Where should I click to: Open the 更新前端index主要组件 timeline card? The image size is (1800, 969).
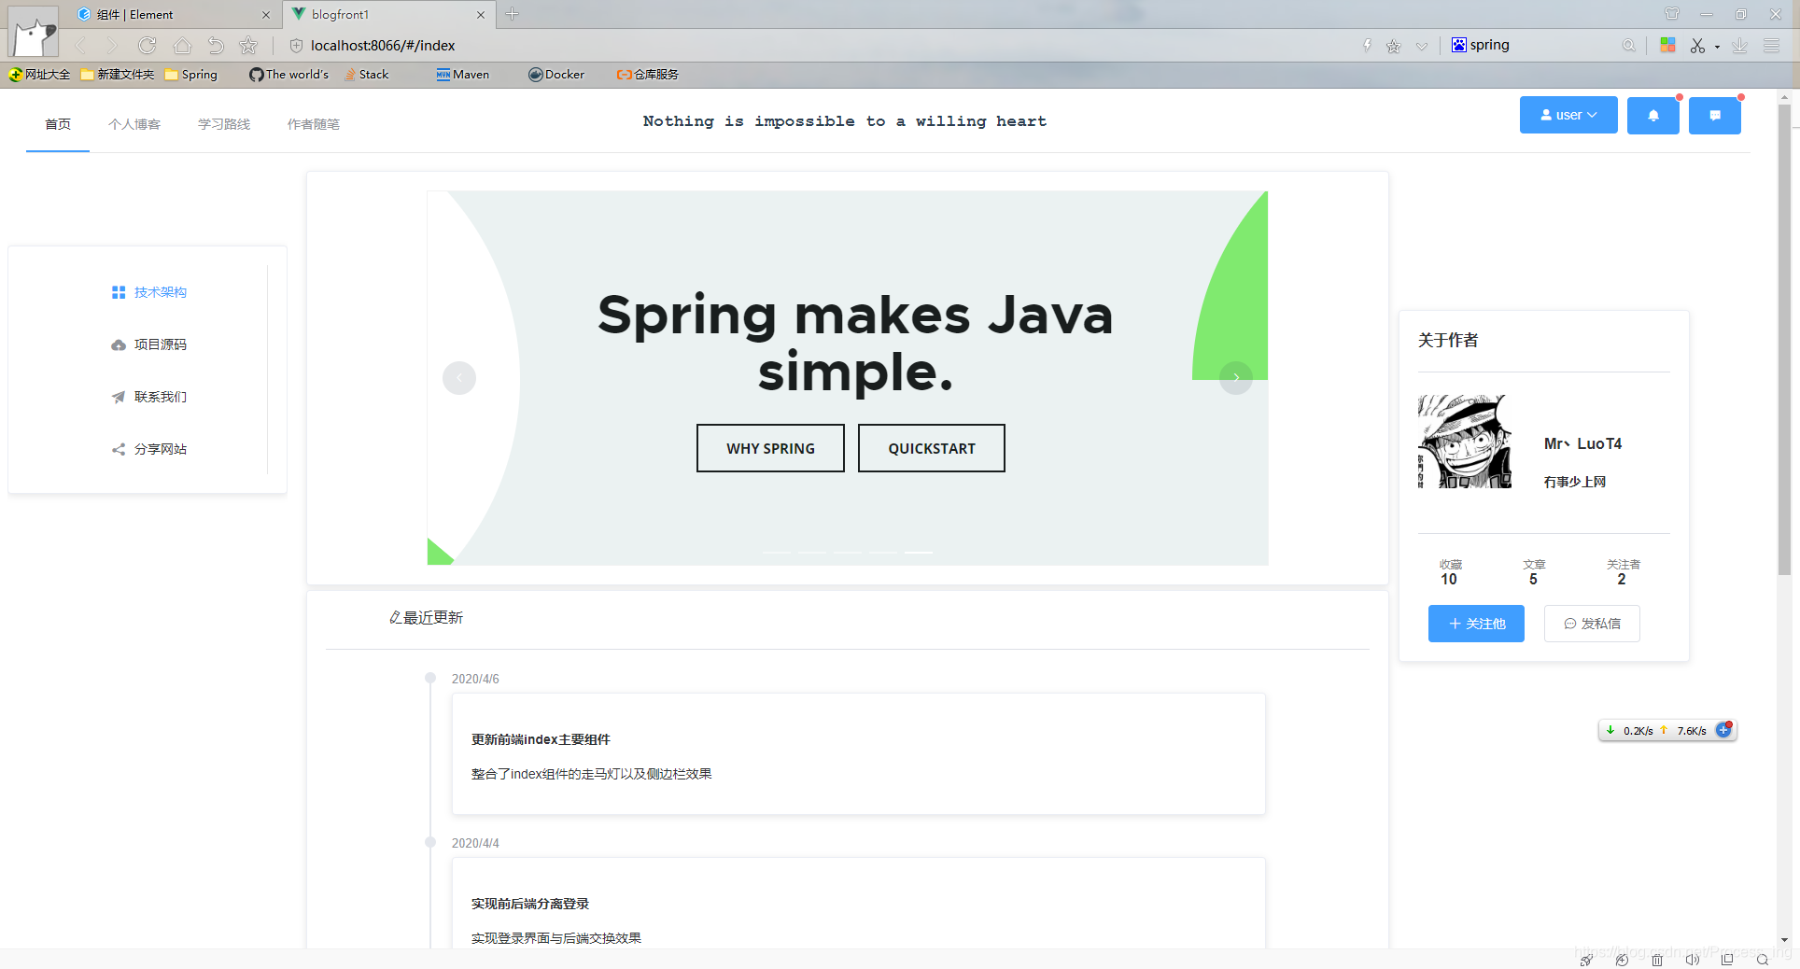point(859,754)
